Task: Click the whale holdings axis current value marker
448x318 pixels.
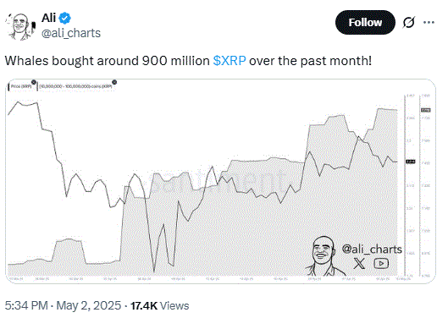Action: coord(426,110)
